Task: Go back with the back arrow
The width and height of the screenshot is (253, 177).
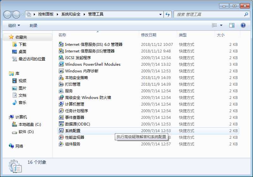Action: pyautogui.click(x=7, y=15)
